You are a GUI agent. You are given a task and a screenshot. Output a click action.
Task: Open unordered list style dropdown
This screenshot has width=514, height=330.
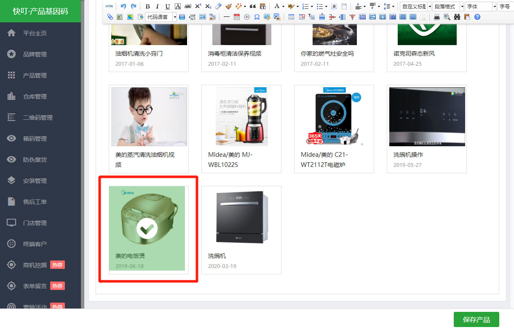(326, 7)
